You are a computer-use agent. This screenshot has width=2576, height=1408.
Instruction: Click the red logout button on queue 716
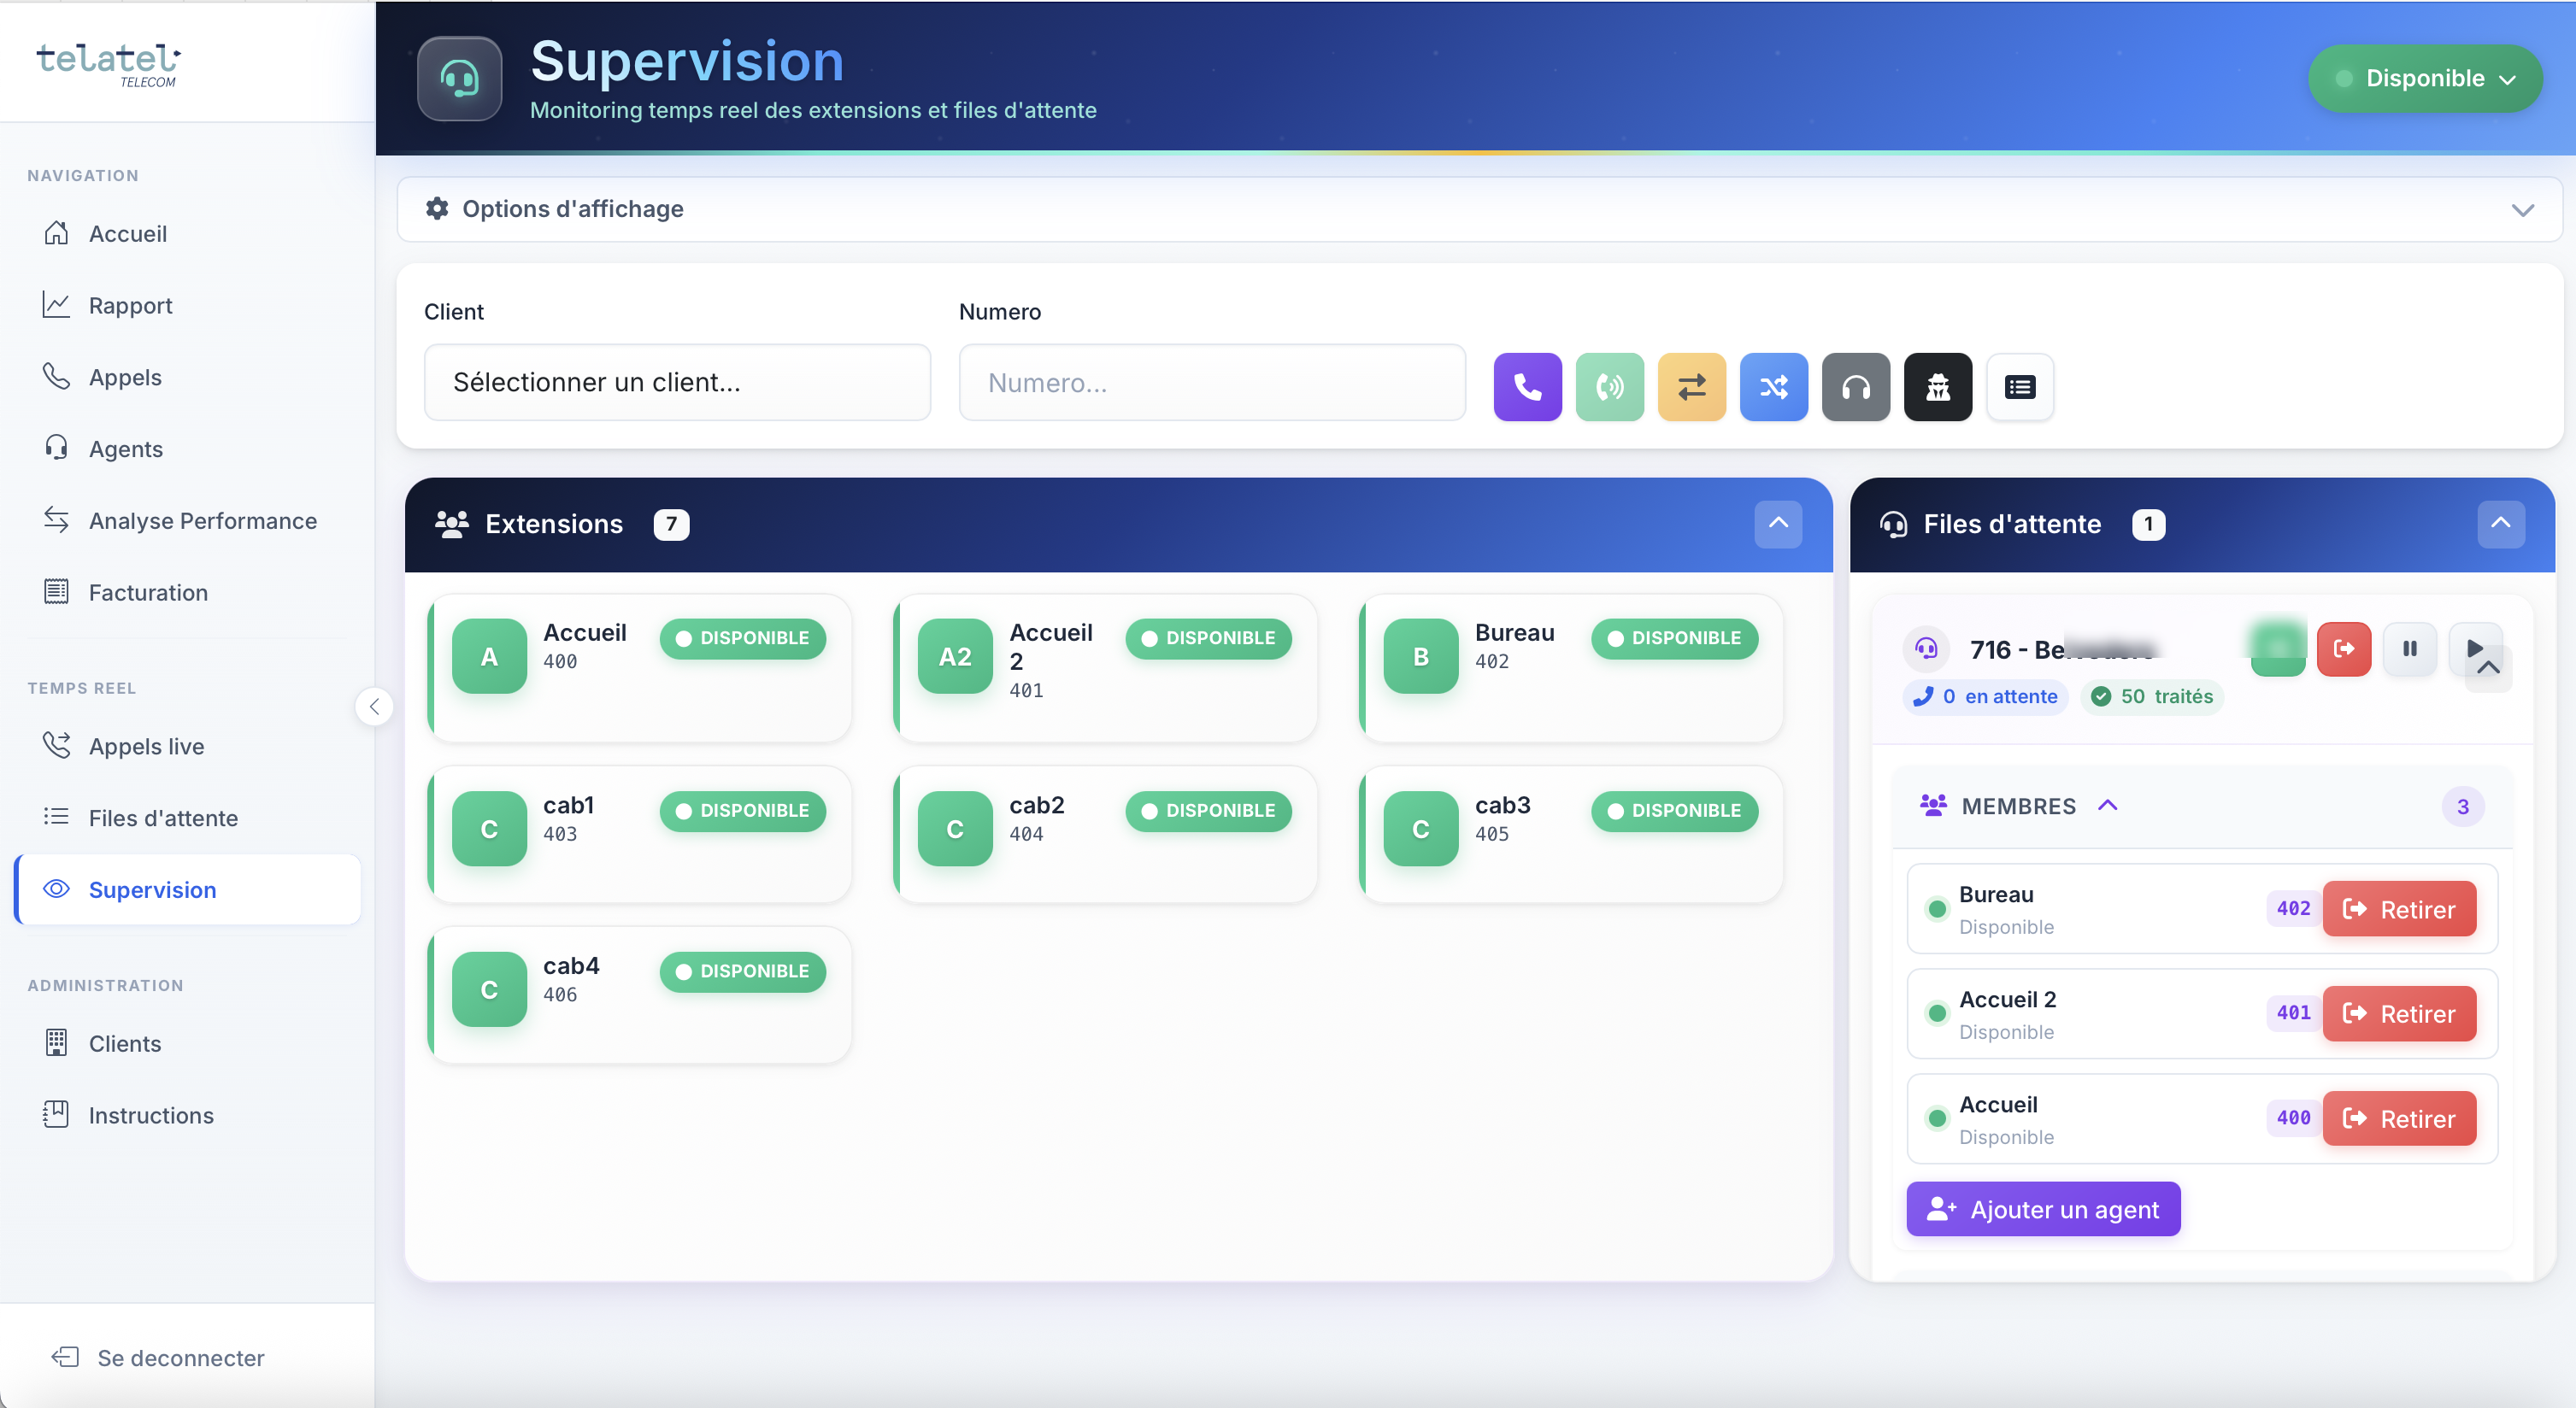[2343, 648]
